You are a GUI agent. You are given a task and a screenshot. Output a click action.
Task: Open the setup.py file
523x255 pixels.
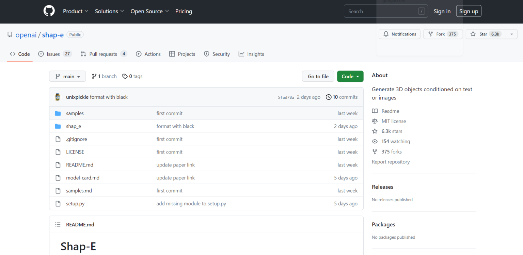coord(75,204)
